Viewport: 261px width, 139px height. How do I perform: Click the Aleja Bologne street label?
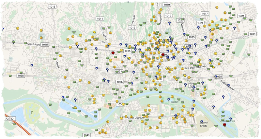coord(34,44)
